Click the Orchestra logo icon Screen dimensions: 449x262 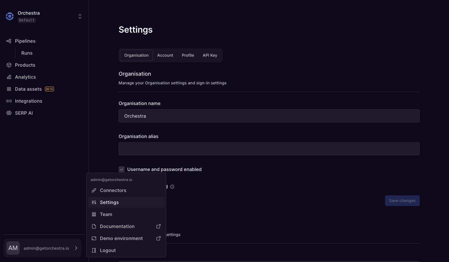(10, 16)
